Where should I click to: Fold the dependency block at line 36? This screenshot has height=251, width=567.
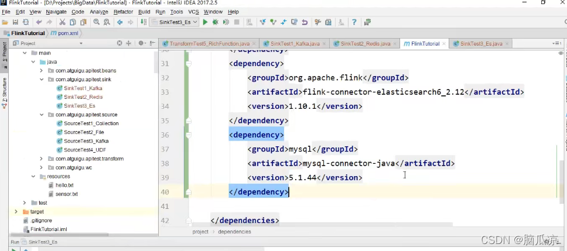point(189,135)
